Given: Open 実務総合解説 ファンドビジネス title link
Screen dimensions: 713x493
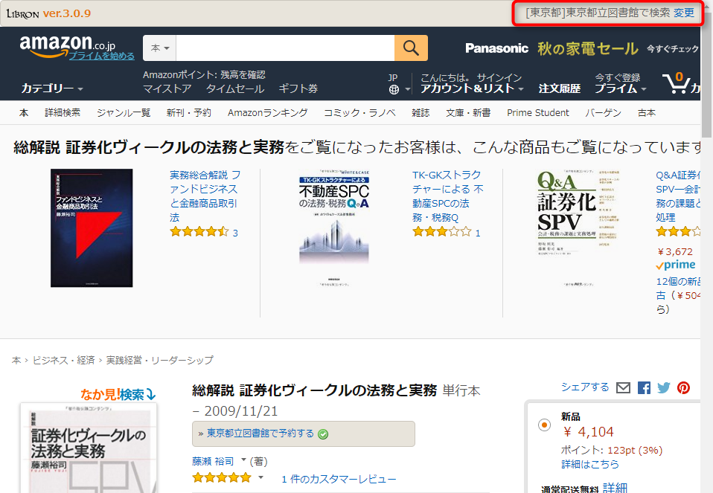Looking at the screenshot, I should pos(205,196).
